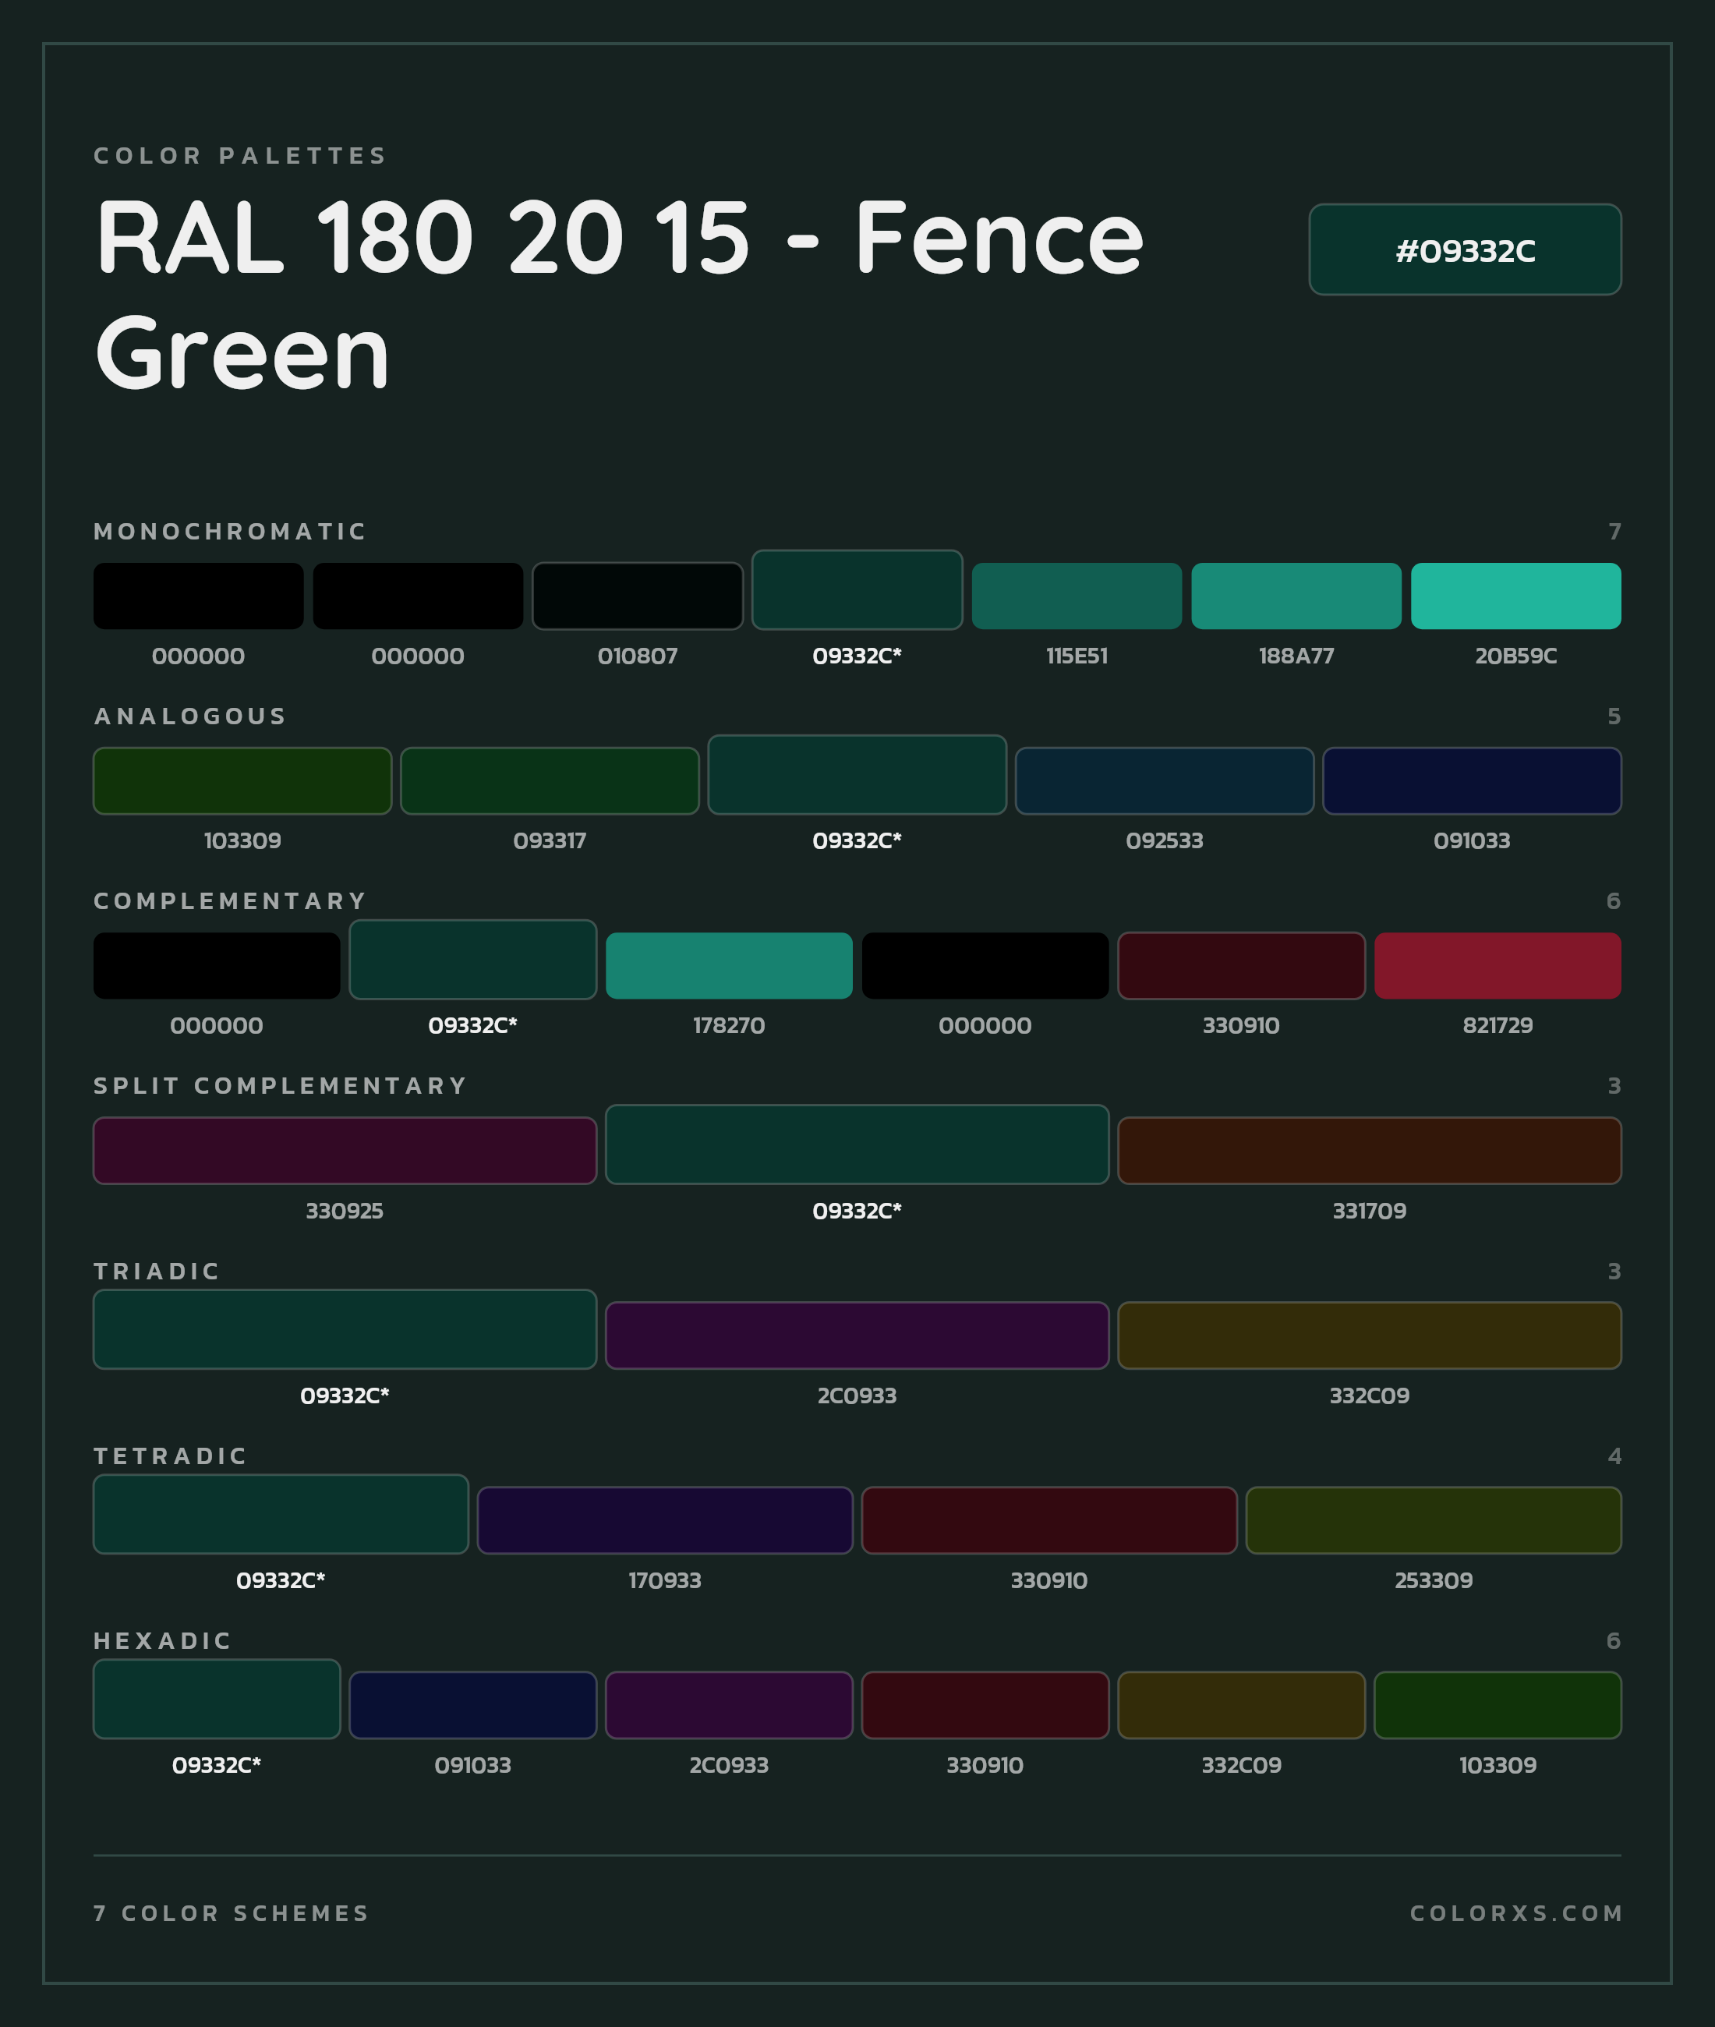
Task: Click the #09332C header color badge
Action: pos(1464,249)
